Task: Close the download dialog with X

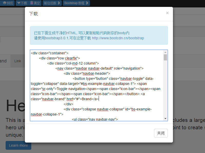Action: click(x=167, y=13)
